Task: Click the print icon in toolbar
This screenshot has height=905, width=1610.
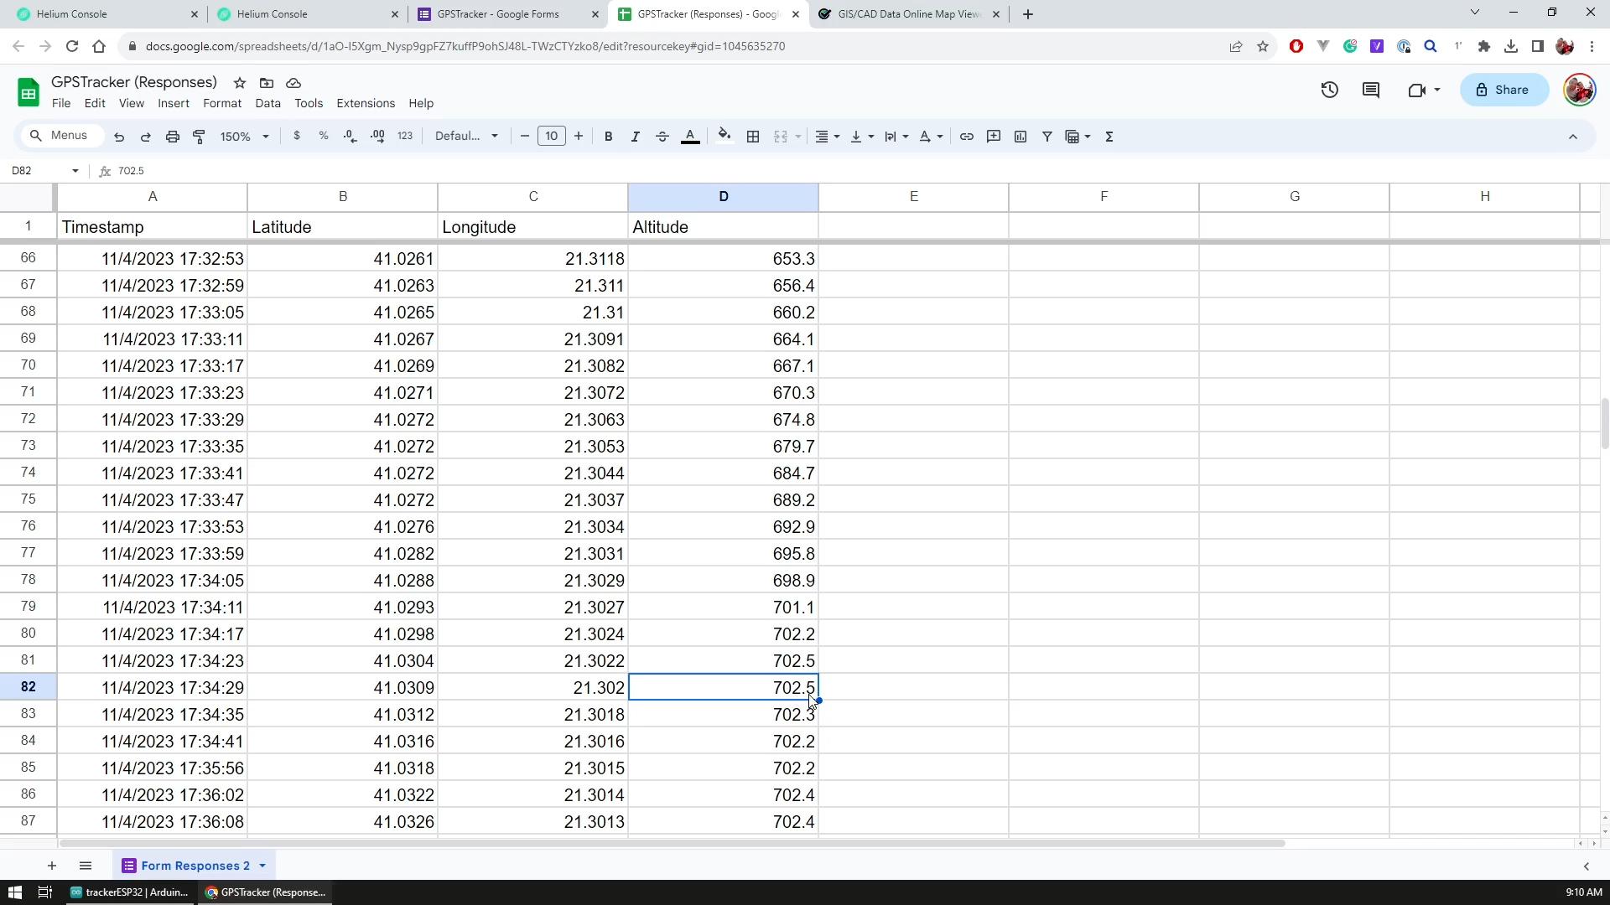Action: (173, 136)
